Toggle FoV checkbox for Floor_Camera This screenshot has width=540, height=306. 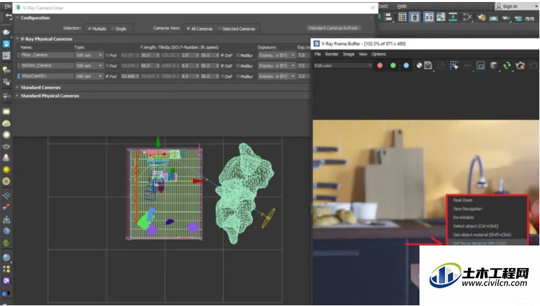107,55
